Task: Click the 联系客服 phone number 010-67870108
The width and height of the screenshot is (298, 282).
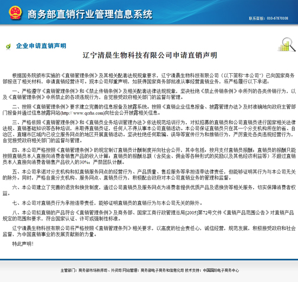Action: click(277, 18)
